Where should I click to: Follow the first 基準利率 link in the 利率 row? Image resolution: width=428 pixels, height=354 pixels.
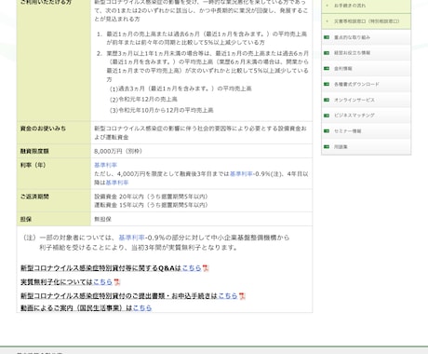click(x=105, y=165)
